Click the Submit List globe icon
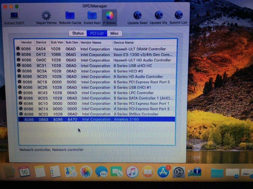Screen dimensions: 253x189 179,15
